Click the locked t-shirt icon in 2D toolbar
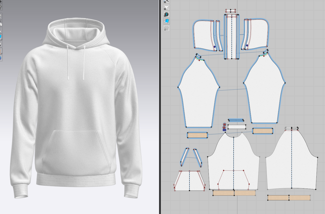This screenshot has height=214, width=325. pos(166,28)
